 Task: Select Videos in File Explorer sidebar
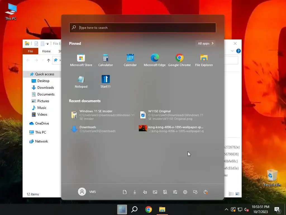tap(42, 114)
